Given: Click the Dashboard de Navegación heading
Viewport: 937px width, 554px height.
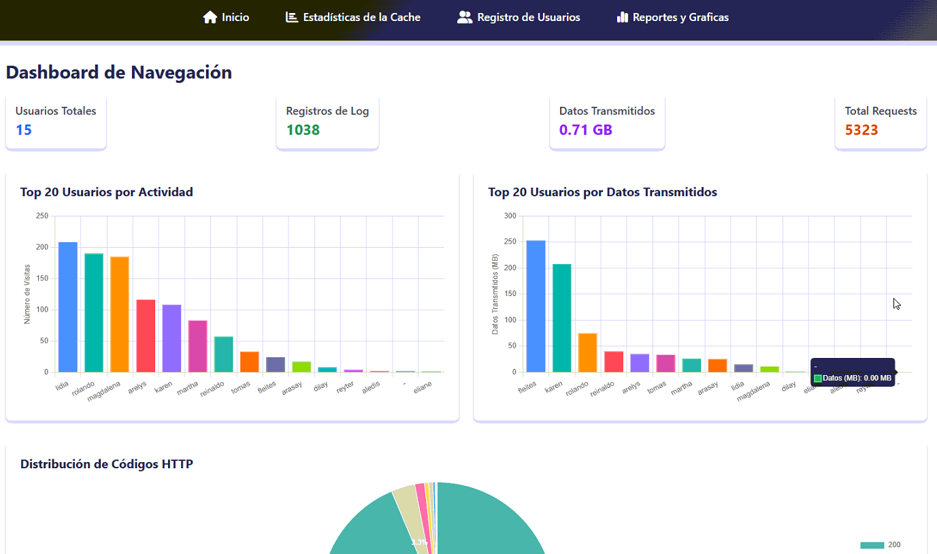Looking at the screenshot, I should click(119, 72).
